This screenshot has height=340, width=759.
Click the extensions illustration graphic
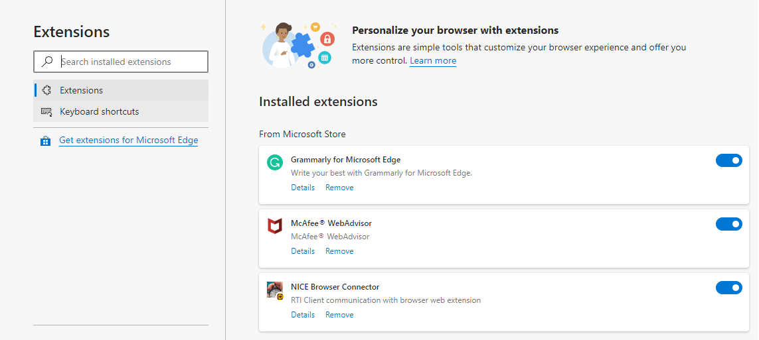(299, 45)
